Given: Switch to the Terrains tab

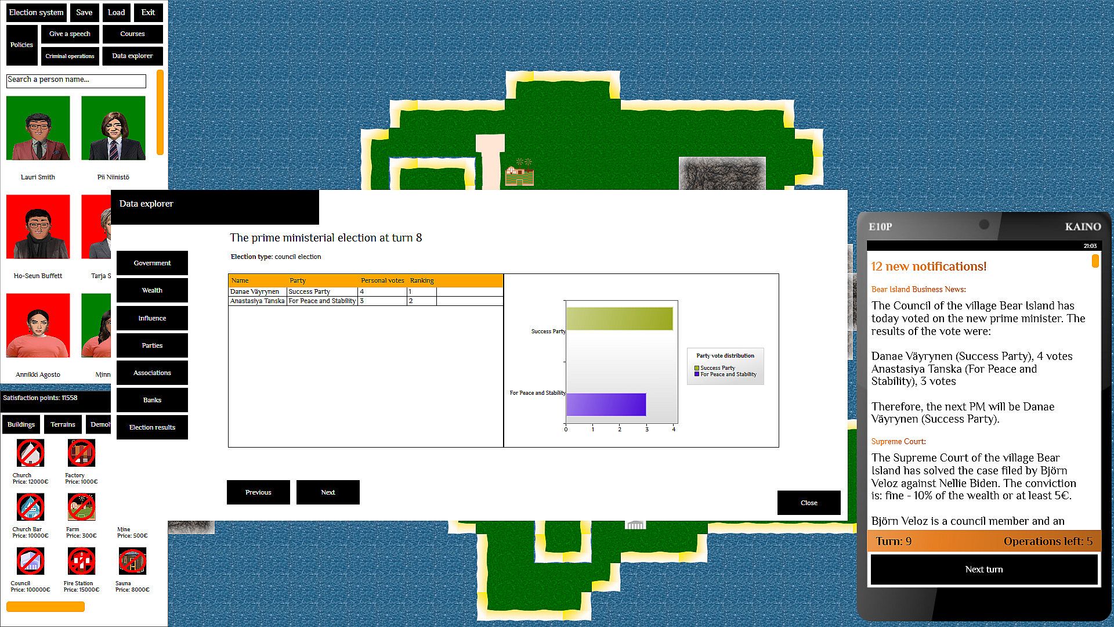Looking at the screenshot, I should pyautogui.click(x=63, y=424).
